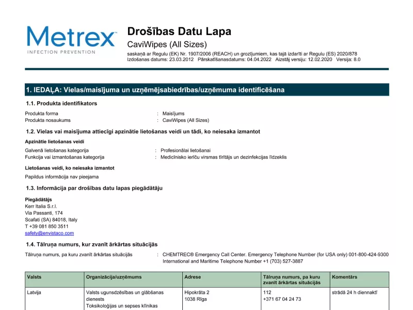Image resolution: width=413 pixels, height=310 pixels.
Task: Click the Drošības Datu Lapa title
Action: tap(179, 32)
